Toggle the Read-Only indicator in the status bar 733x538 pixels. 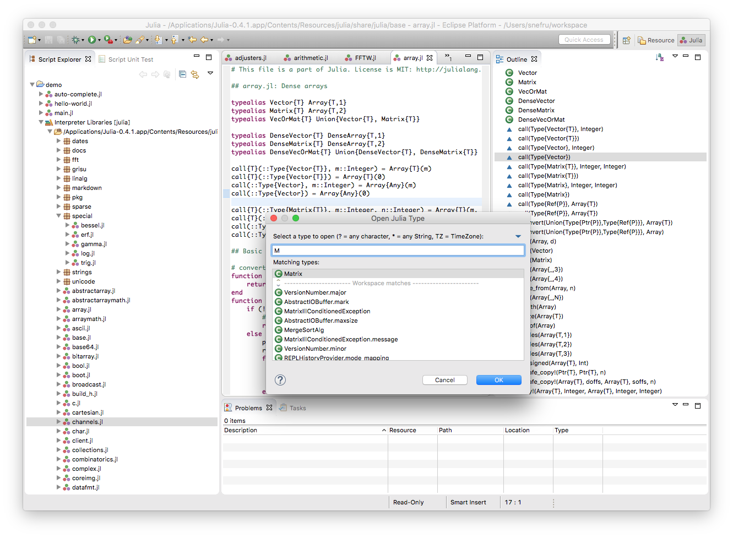point(408,502)
